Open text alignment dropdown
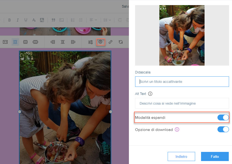Image resolution: width=232 pixels, height=164 pixels. click(93, 20)
